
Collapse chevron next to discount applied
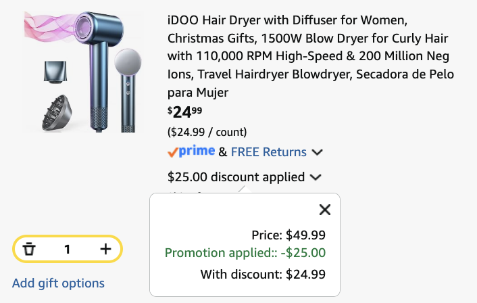(x=316, y=177)
